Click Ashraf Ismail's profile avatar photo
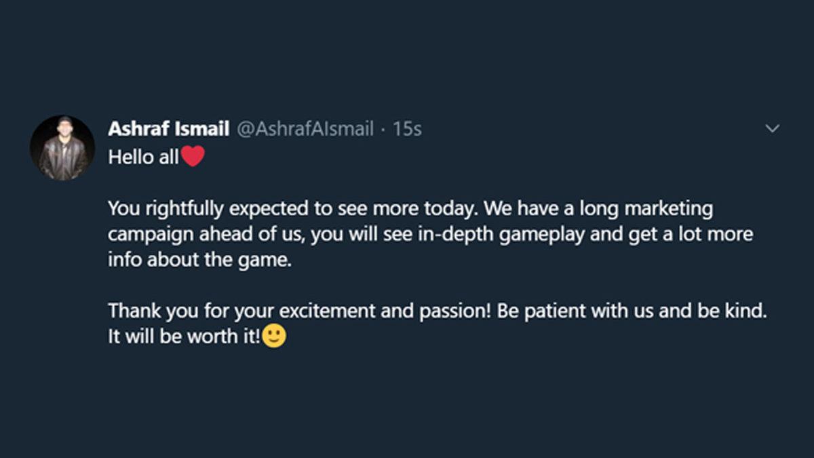Image resolution: width=814 pixels, height=458 pixels. point(62,147)
